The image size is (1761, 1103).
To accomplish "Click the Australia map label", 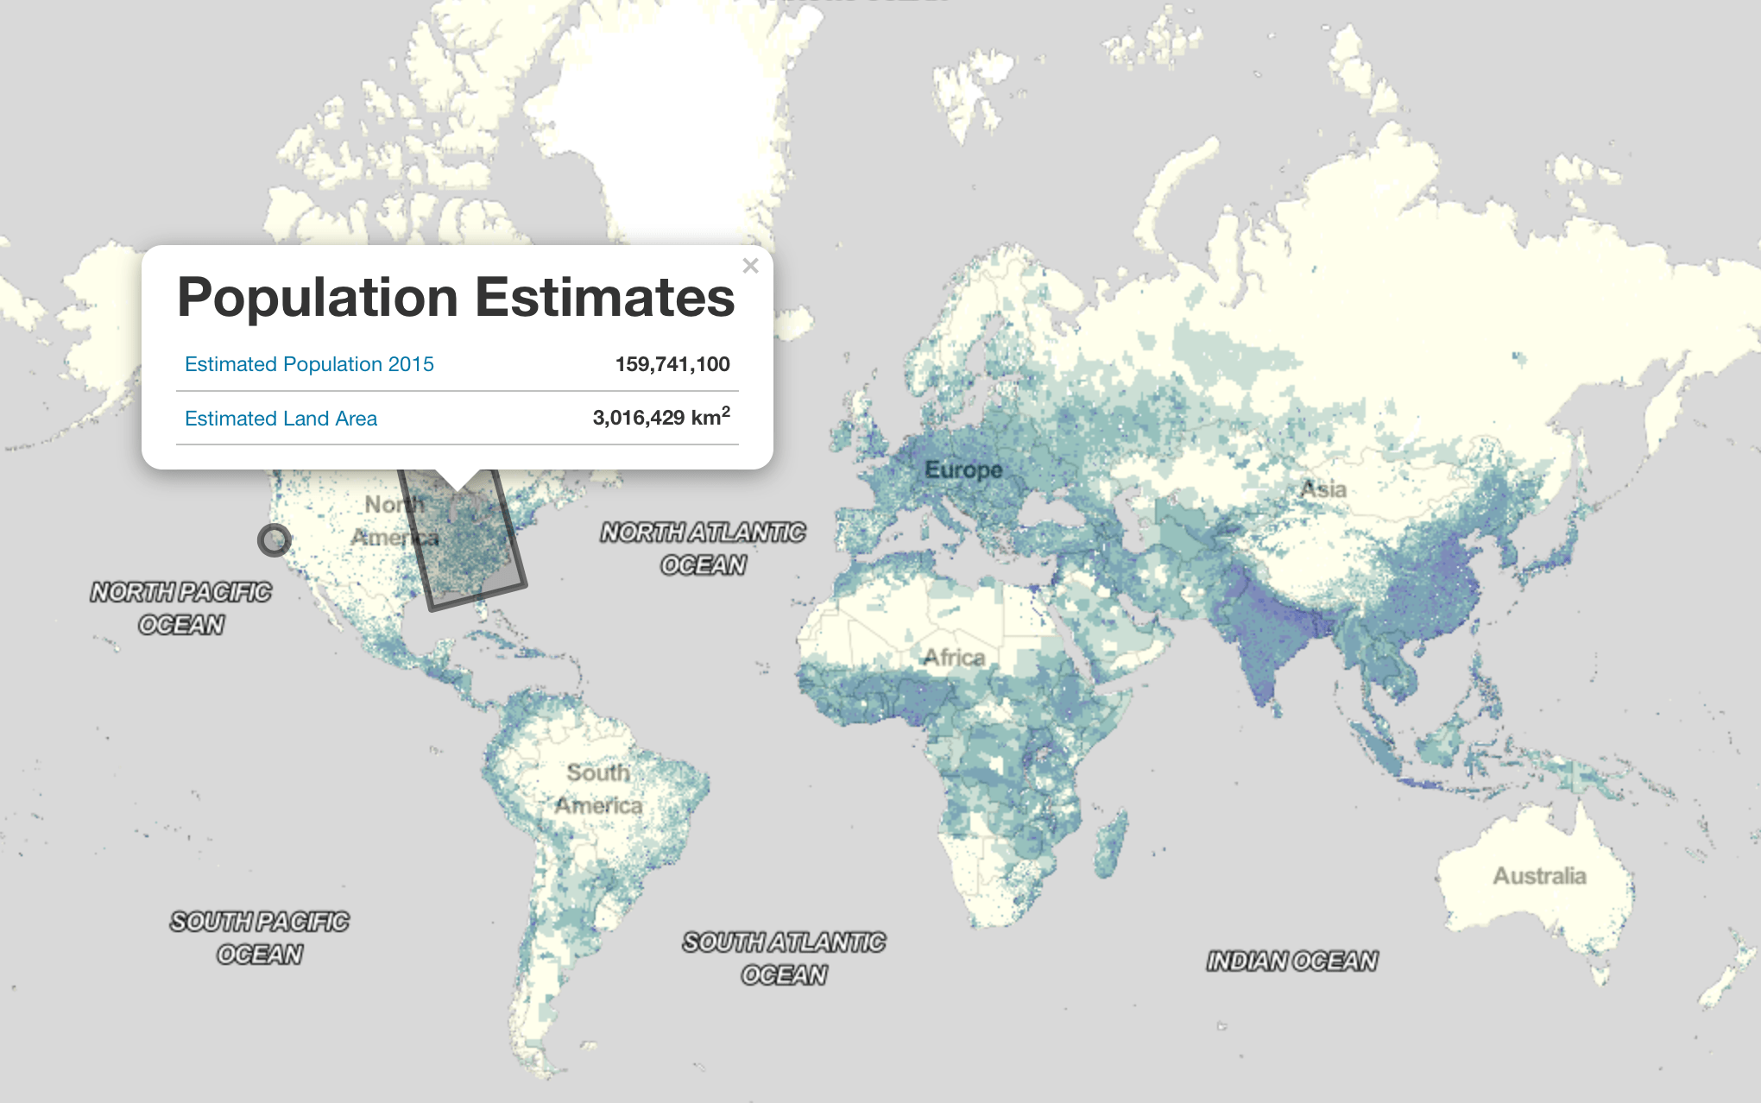I will click(1539, 876).
